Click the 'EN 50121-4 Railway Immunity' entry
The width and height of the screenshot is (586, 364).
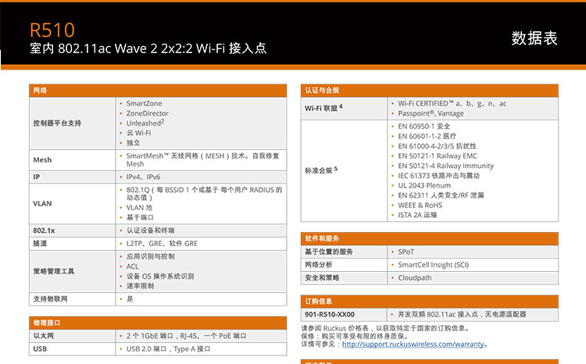pos(445,166)
